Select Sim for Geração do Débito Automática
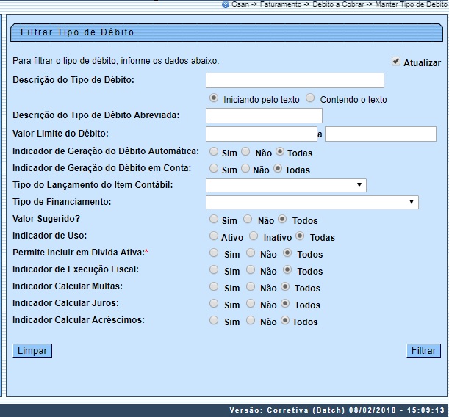This screenshot has height=417, width=449. (x=213, y=152)
